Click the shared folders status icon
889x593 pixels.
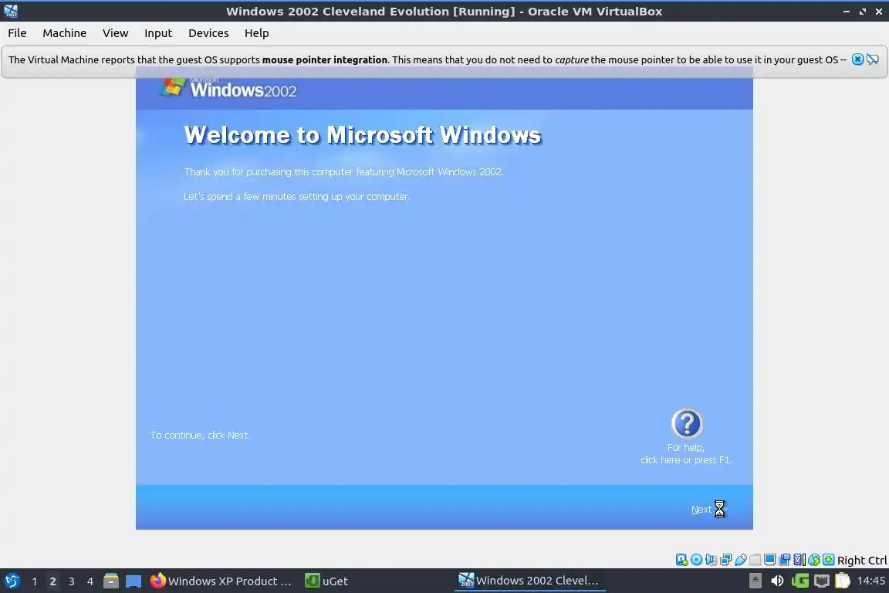[x=755, y=560]
